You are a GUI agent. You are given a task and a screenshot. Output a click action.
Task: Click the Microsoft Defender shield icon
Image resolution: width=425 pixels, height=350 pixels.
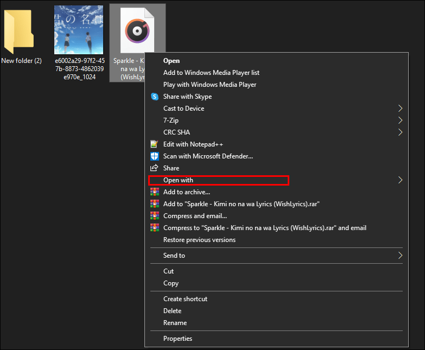pyautogui.click(x=155, y=156)
